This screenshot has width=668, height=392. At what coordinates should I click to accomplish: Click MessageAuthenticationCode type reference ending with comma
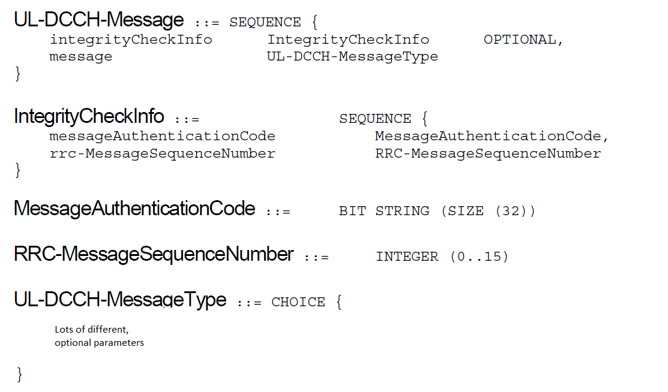click(492, 136)
